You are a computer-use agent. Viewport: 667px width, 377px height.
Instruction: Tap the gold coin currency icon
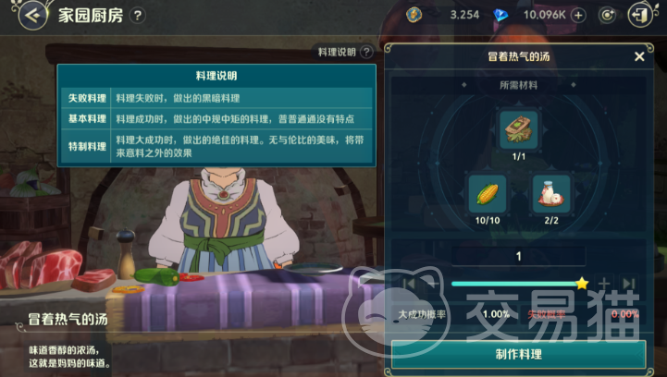414,15
